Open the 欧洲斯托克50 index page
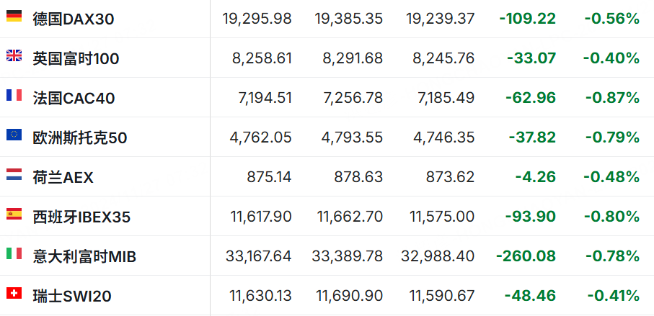Image resolution: width=654 pixels, height=316 pixels. pos(80,137)
